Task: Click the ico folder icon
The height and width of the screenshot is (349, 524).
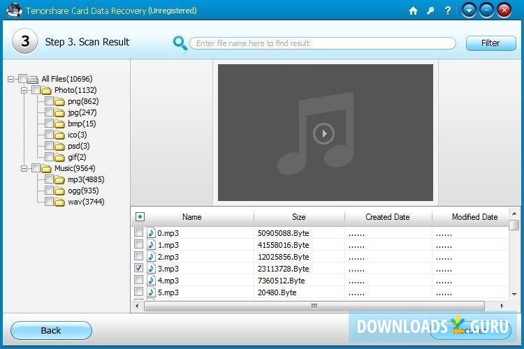Action: coord(59,135)
